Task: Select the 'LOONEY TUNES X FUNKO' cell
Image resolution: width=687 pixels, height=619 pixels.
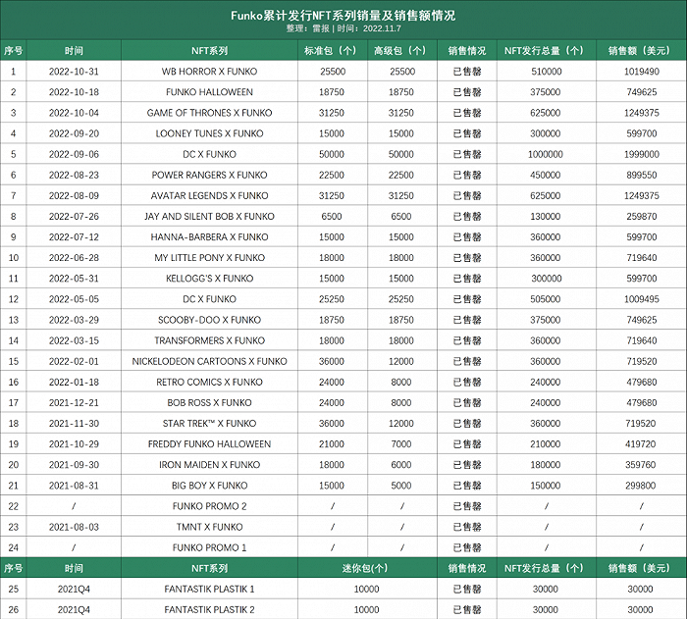Action: (209, 133)
